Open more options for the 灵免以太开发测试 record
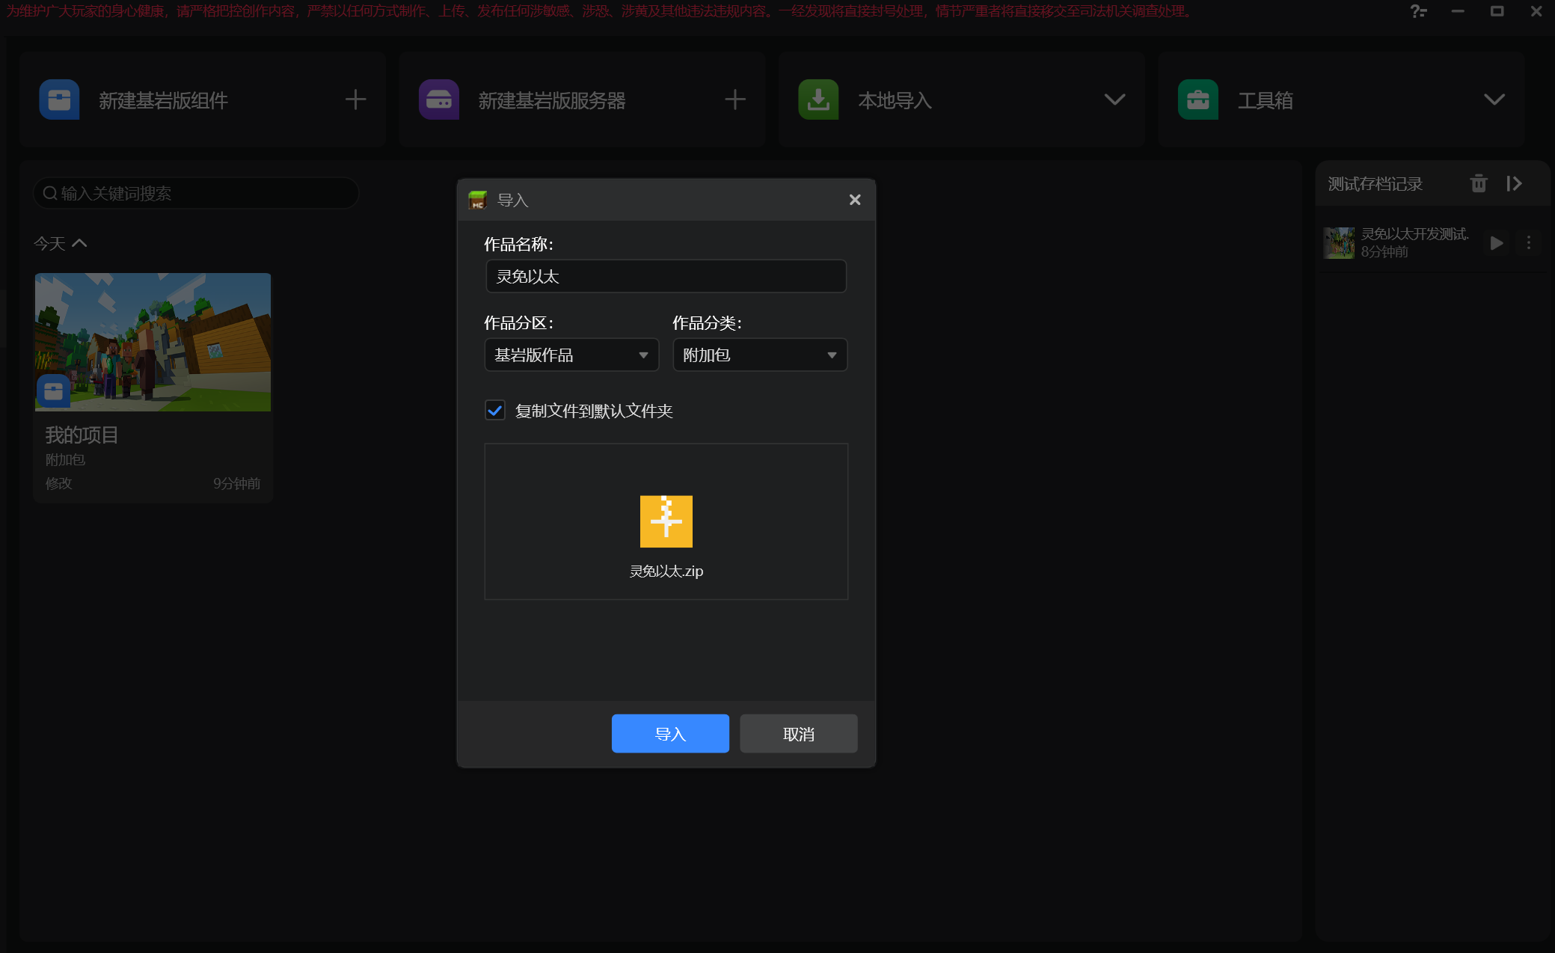1555x953 pixels. pyautogui.click(x=1528, y=243)
